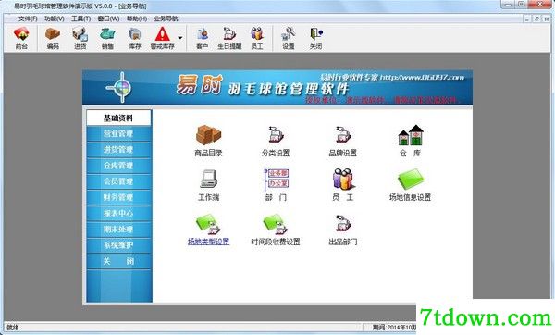Open the 文件(F) menu
This screenshot has height=335, width=555.
28,19
